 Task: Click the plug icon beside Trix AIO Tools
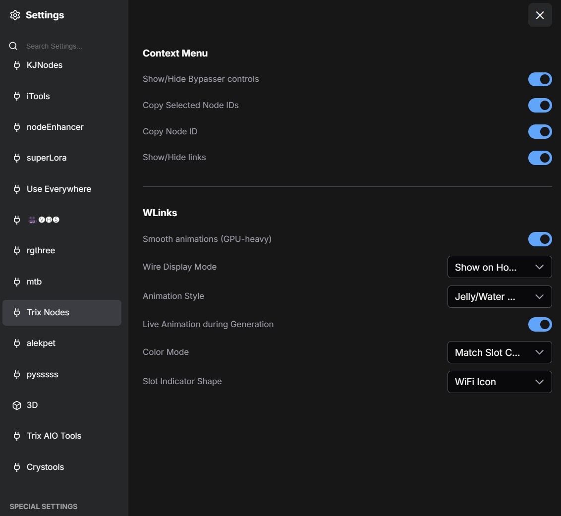pos(16,436)
